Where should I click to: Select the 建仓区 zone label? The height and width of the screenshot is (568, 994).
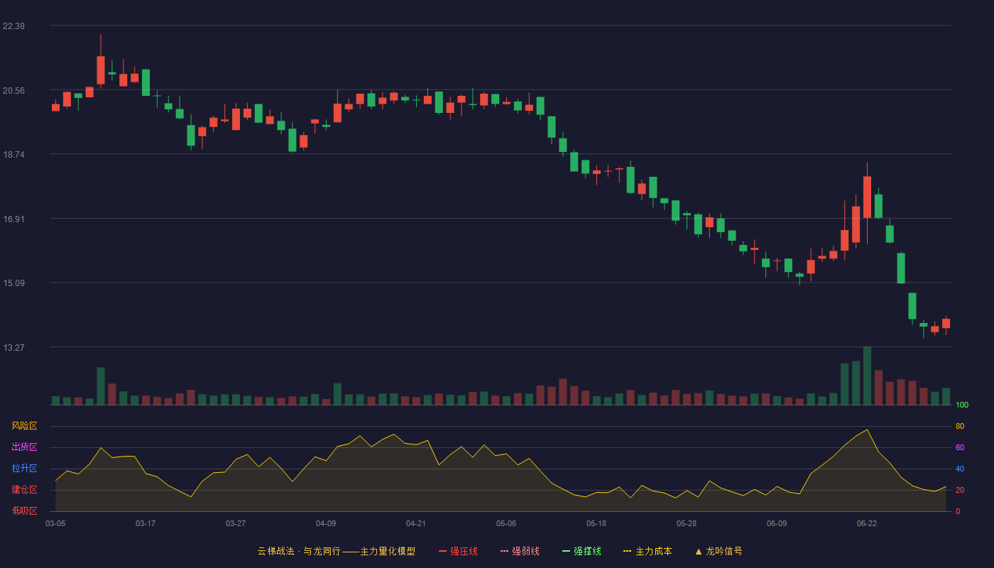24,490
